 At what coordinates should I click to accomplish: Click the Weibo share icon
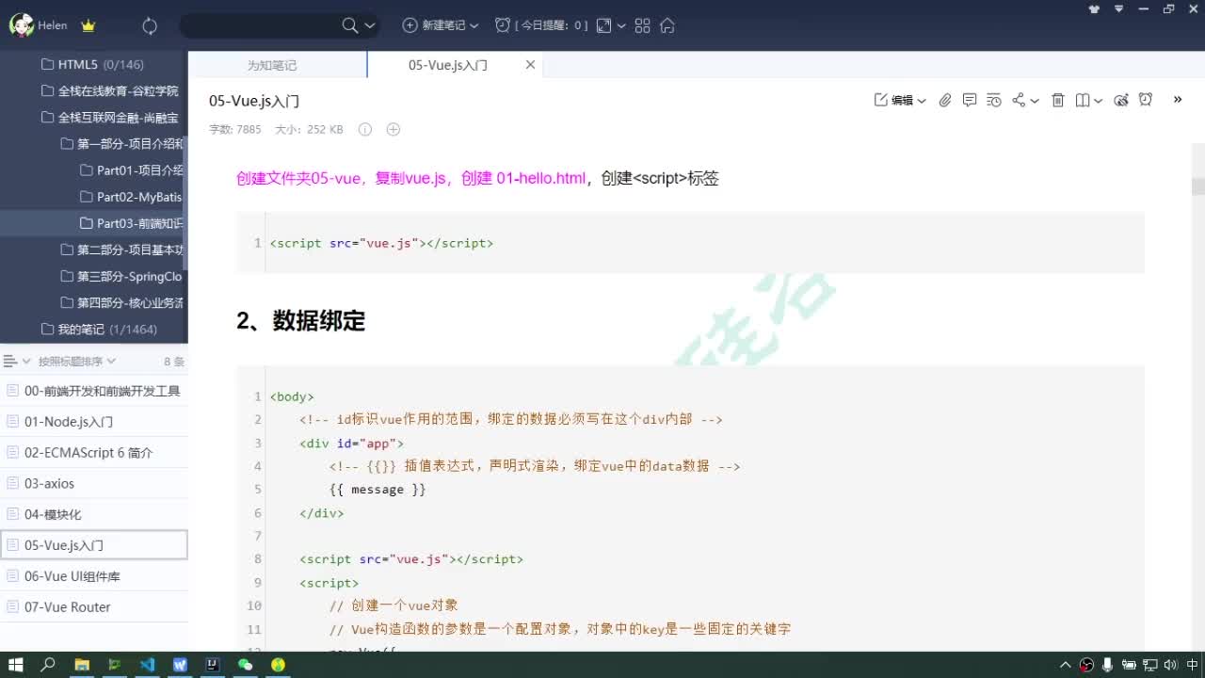[1121, 100]
